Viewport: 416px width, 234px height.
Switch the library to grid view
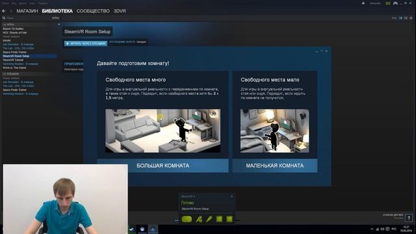point(411,18)
